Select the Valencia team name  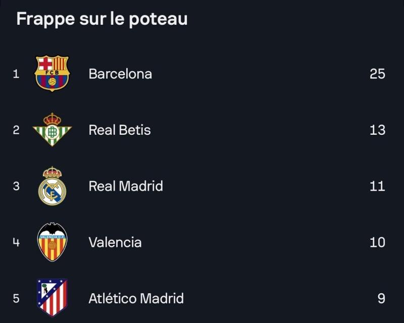pos(115,242)
